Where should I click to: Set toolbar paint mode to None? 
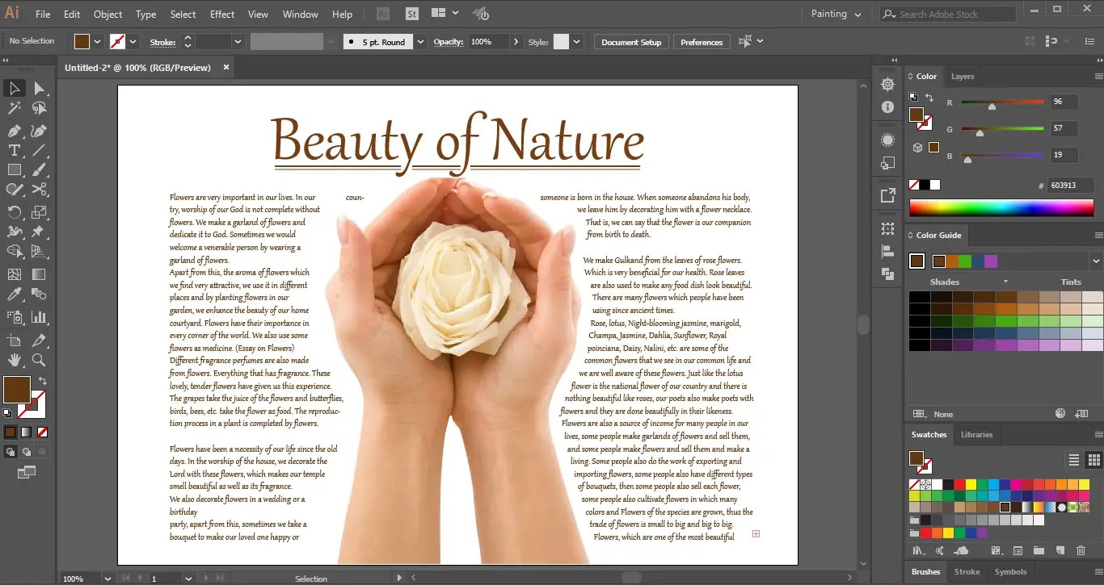[x=43, y=432]
